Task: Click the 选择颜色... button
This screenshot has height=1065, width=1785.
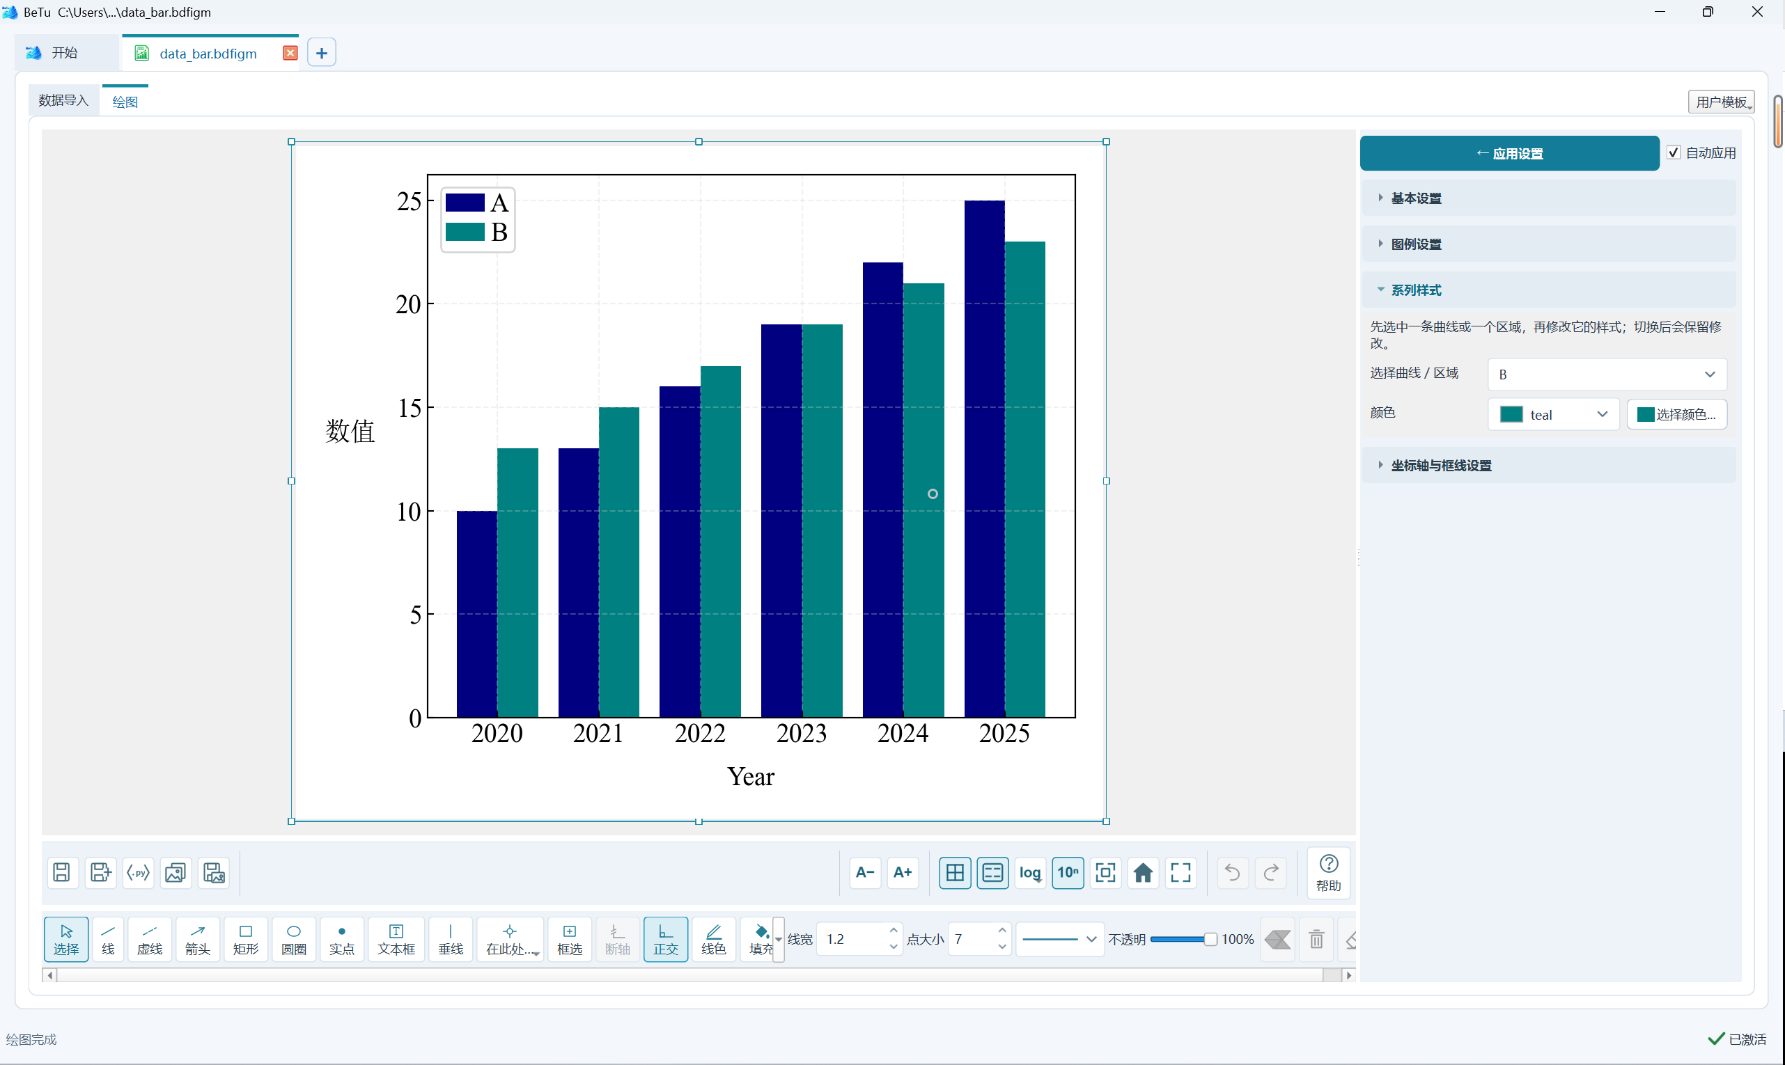Action: (x=1676, y=414)
